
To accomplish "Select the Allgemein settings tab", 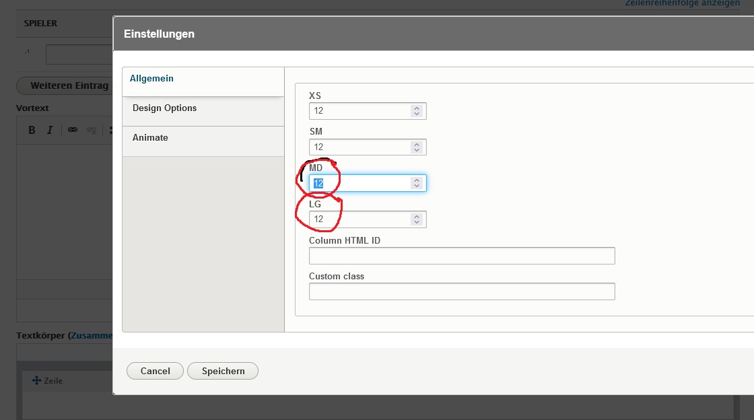I will coord(203,81).
